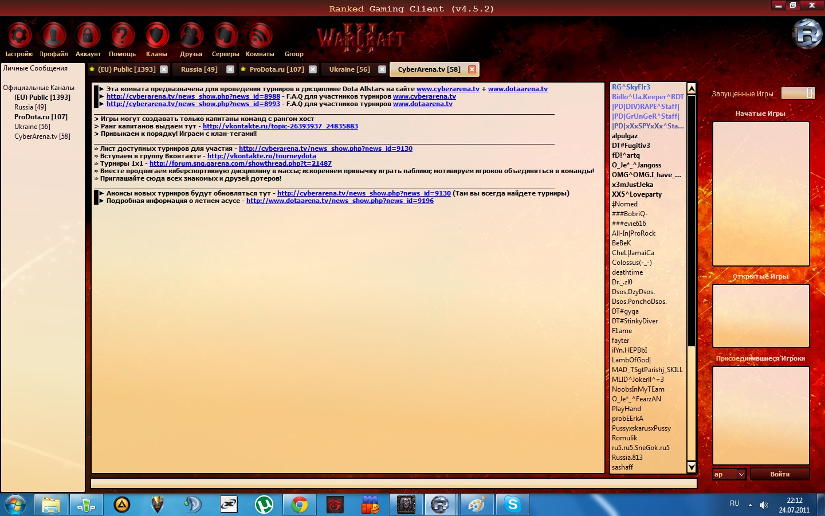Image resolution: width=825 pixels, height=516 pixels.
Task: Open the Профайл profile icon
Action: [53, 36]
